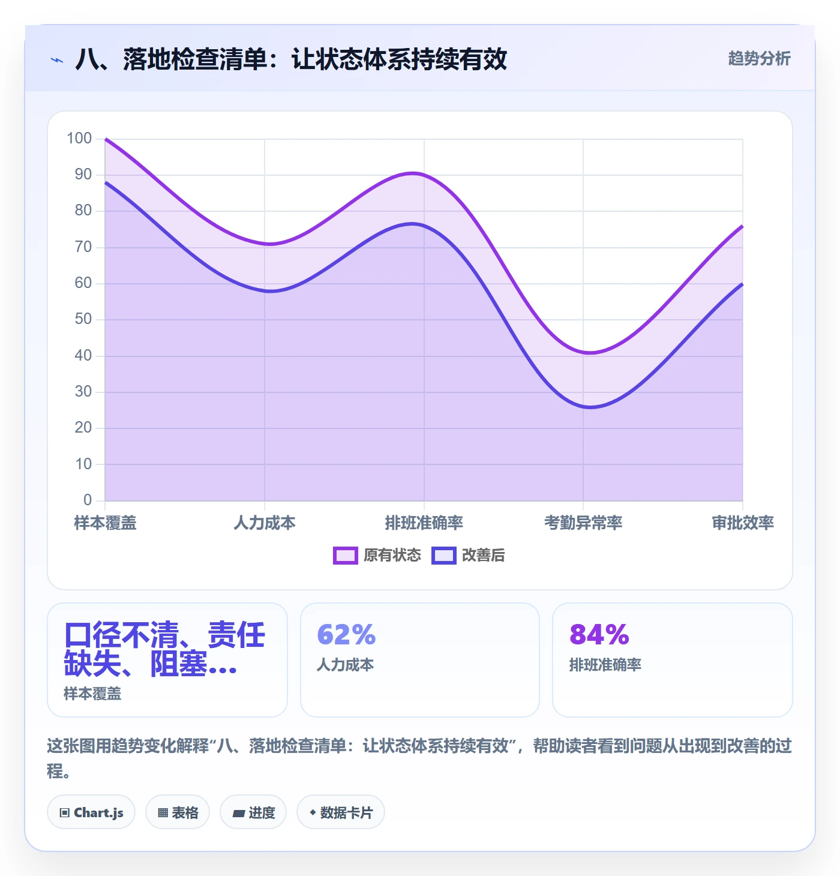Click the 人力成本 x-axis label
840x876 pixels.
[x=265, y=523]
